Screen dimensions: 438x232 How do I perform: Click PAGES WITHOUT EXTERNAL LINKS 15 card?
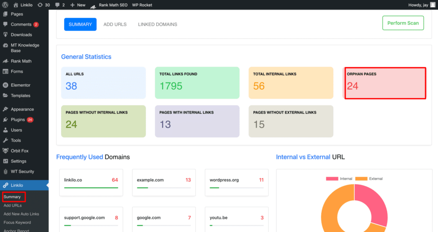click(x=291, y=121)
